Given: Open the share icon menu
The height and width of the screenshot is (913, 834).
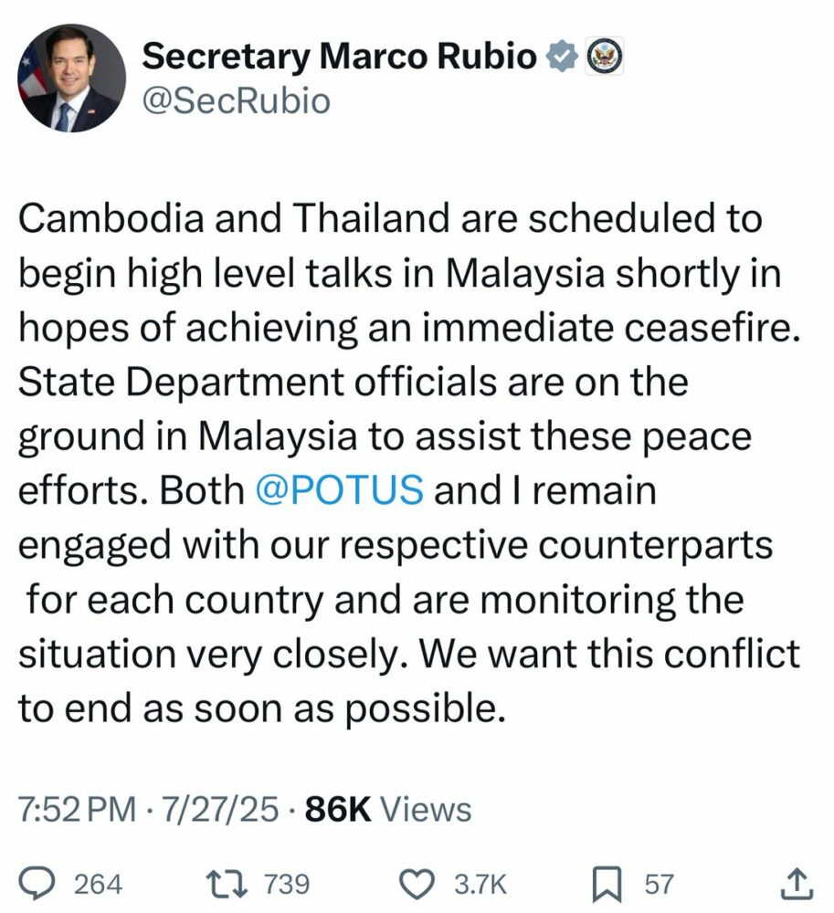Looking at the screenshot, I should tap(797, 883).
